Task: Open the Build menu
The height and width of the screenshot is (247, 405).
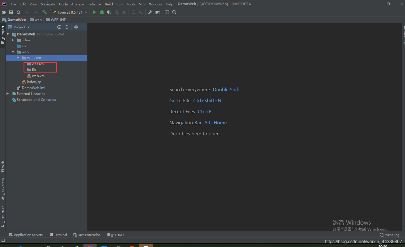Action: 109,4
